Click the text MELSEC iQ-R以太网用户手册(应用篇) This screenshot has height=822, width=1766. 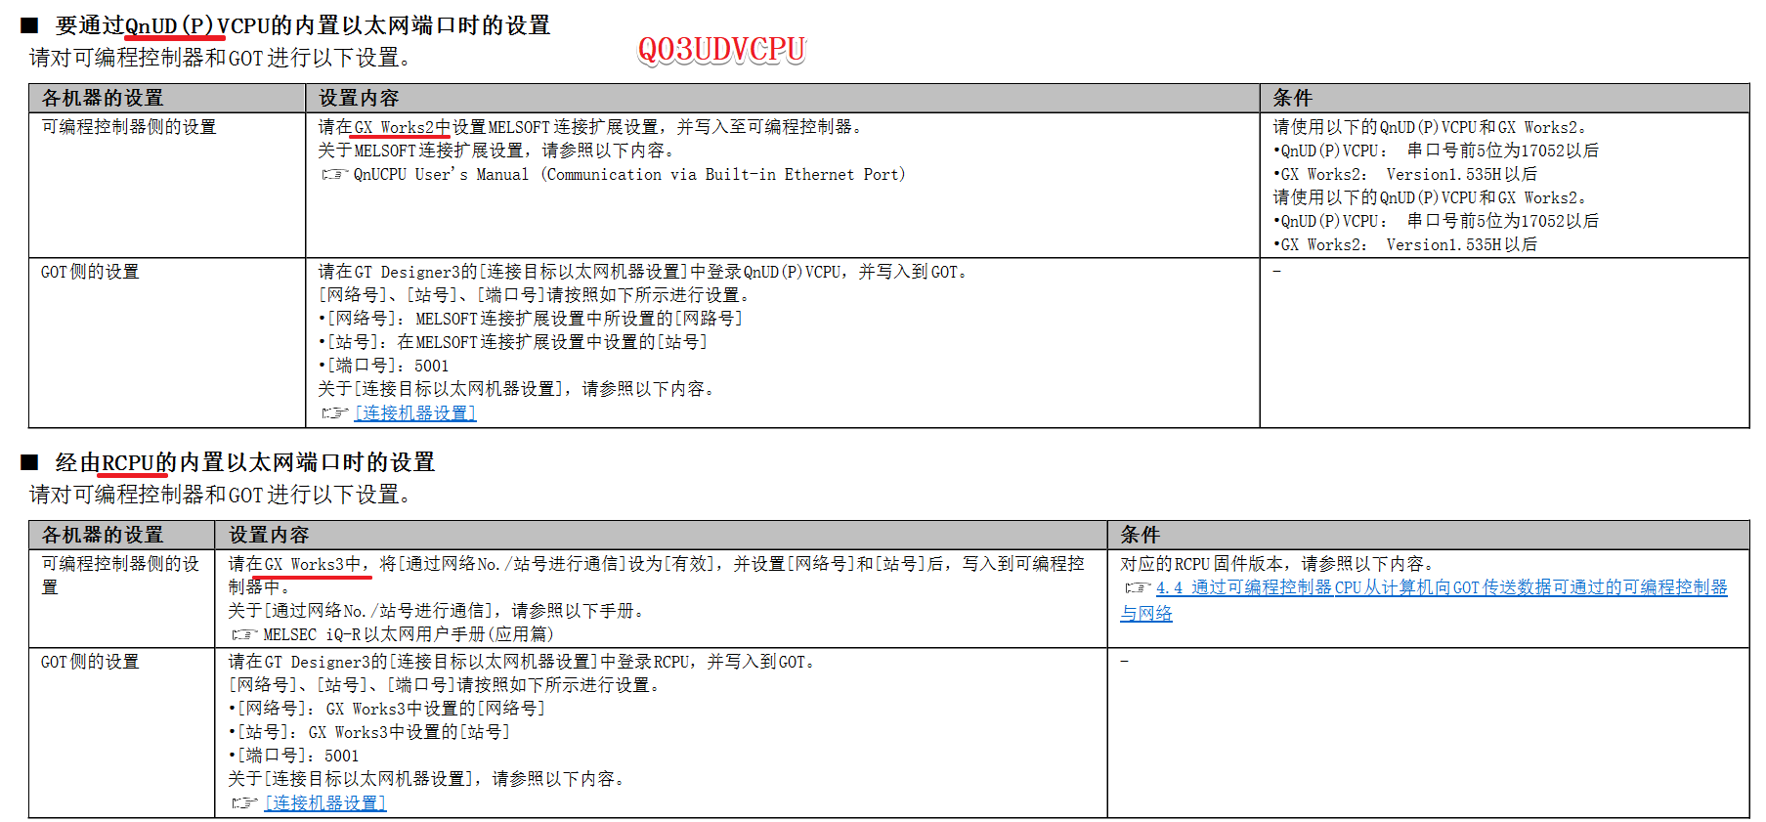[x=409, y=635]
